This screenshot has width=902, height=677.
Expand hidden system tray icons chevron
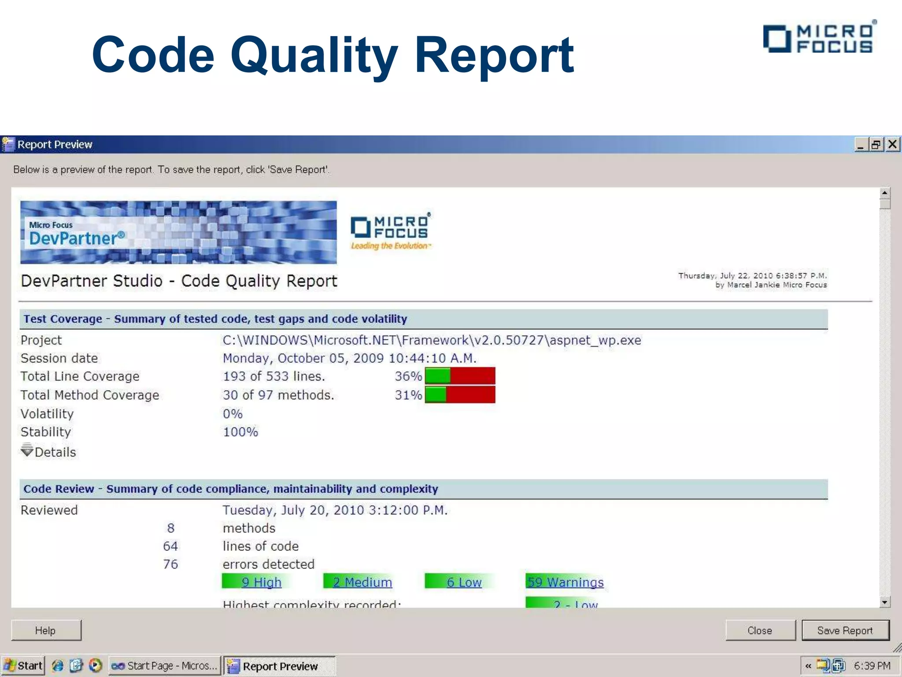[x=808, y=666]
